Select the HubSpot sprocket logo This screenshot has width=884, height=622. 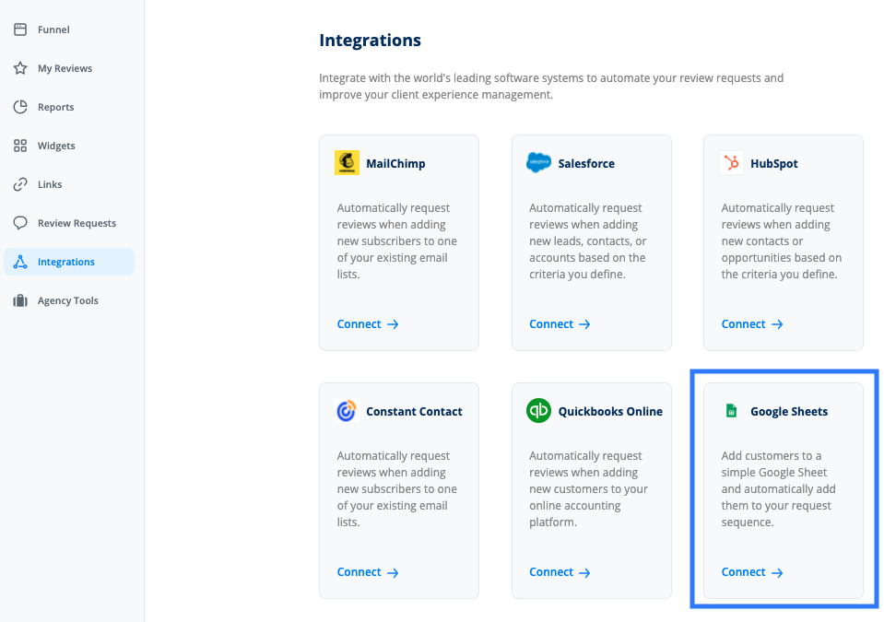(x=730, y=161)
